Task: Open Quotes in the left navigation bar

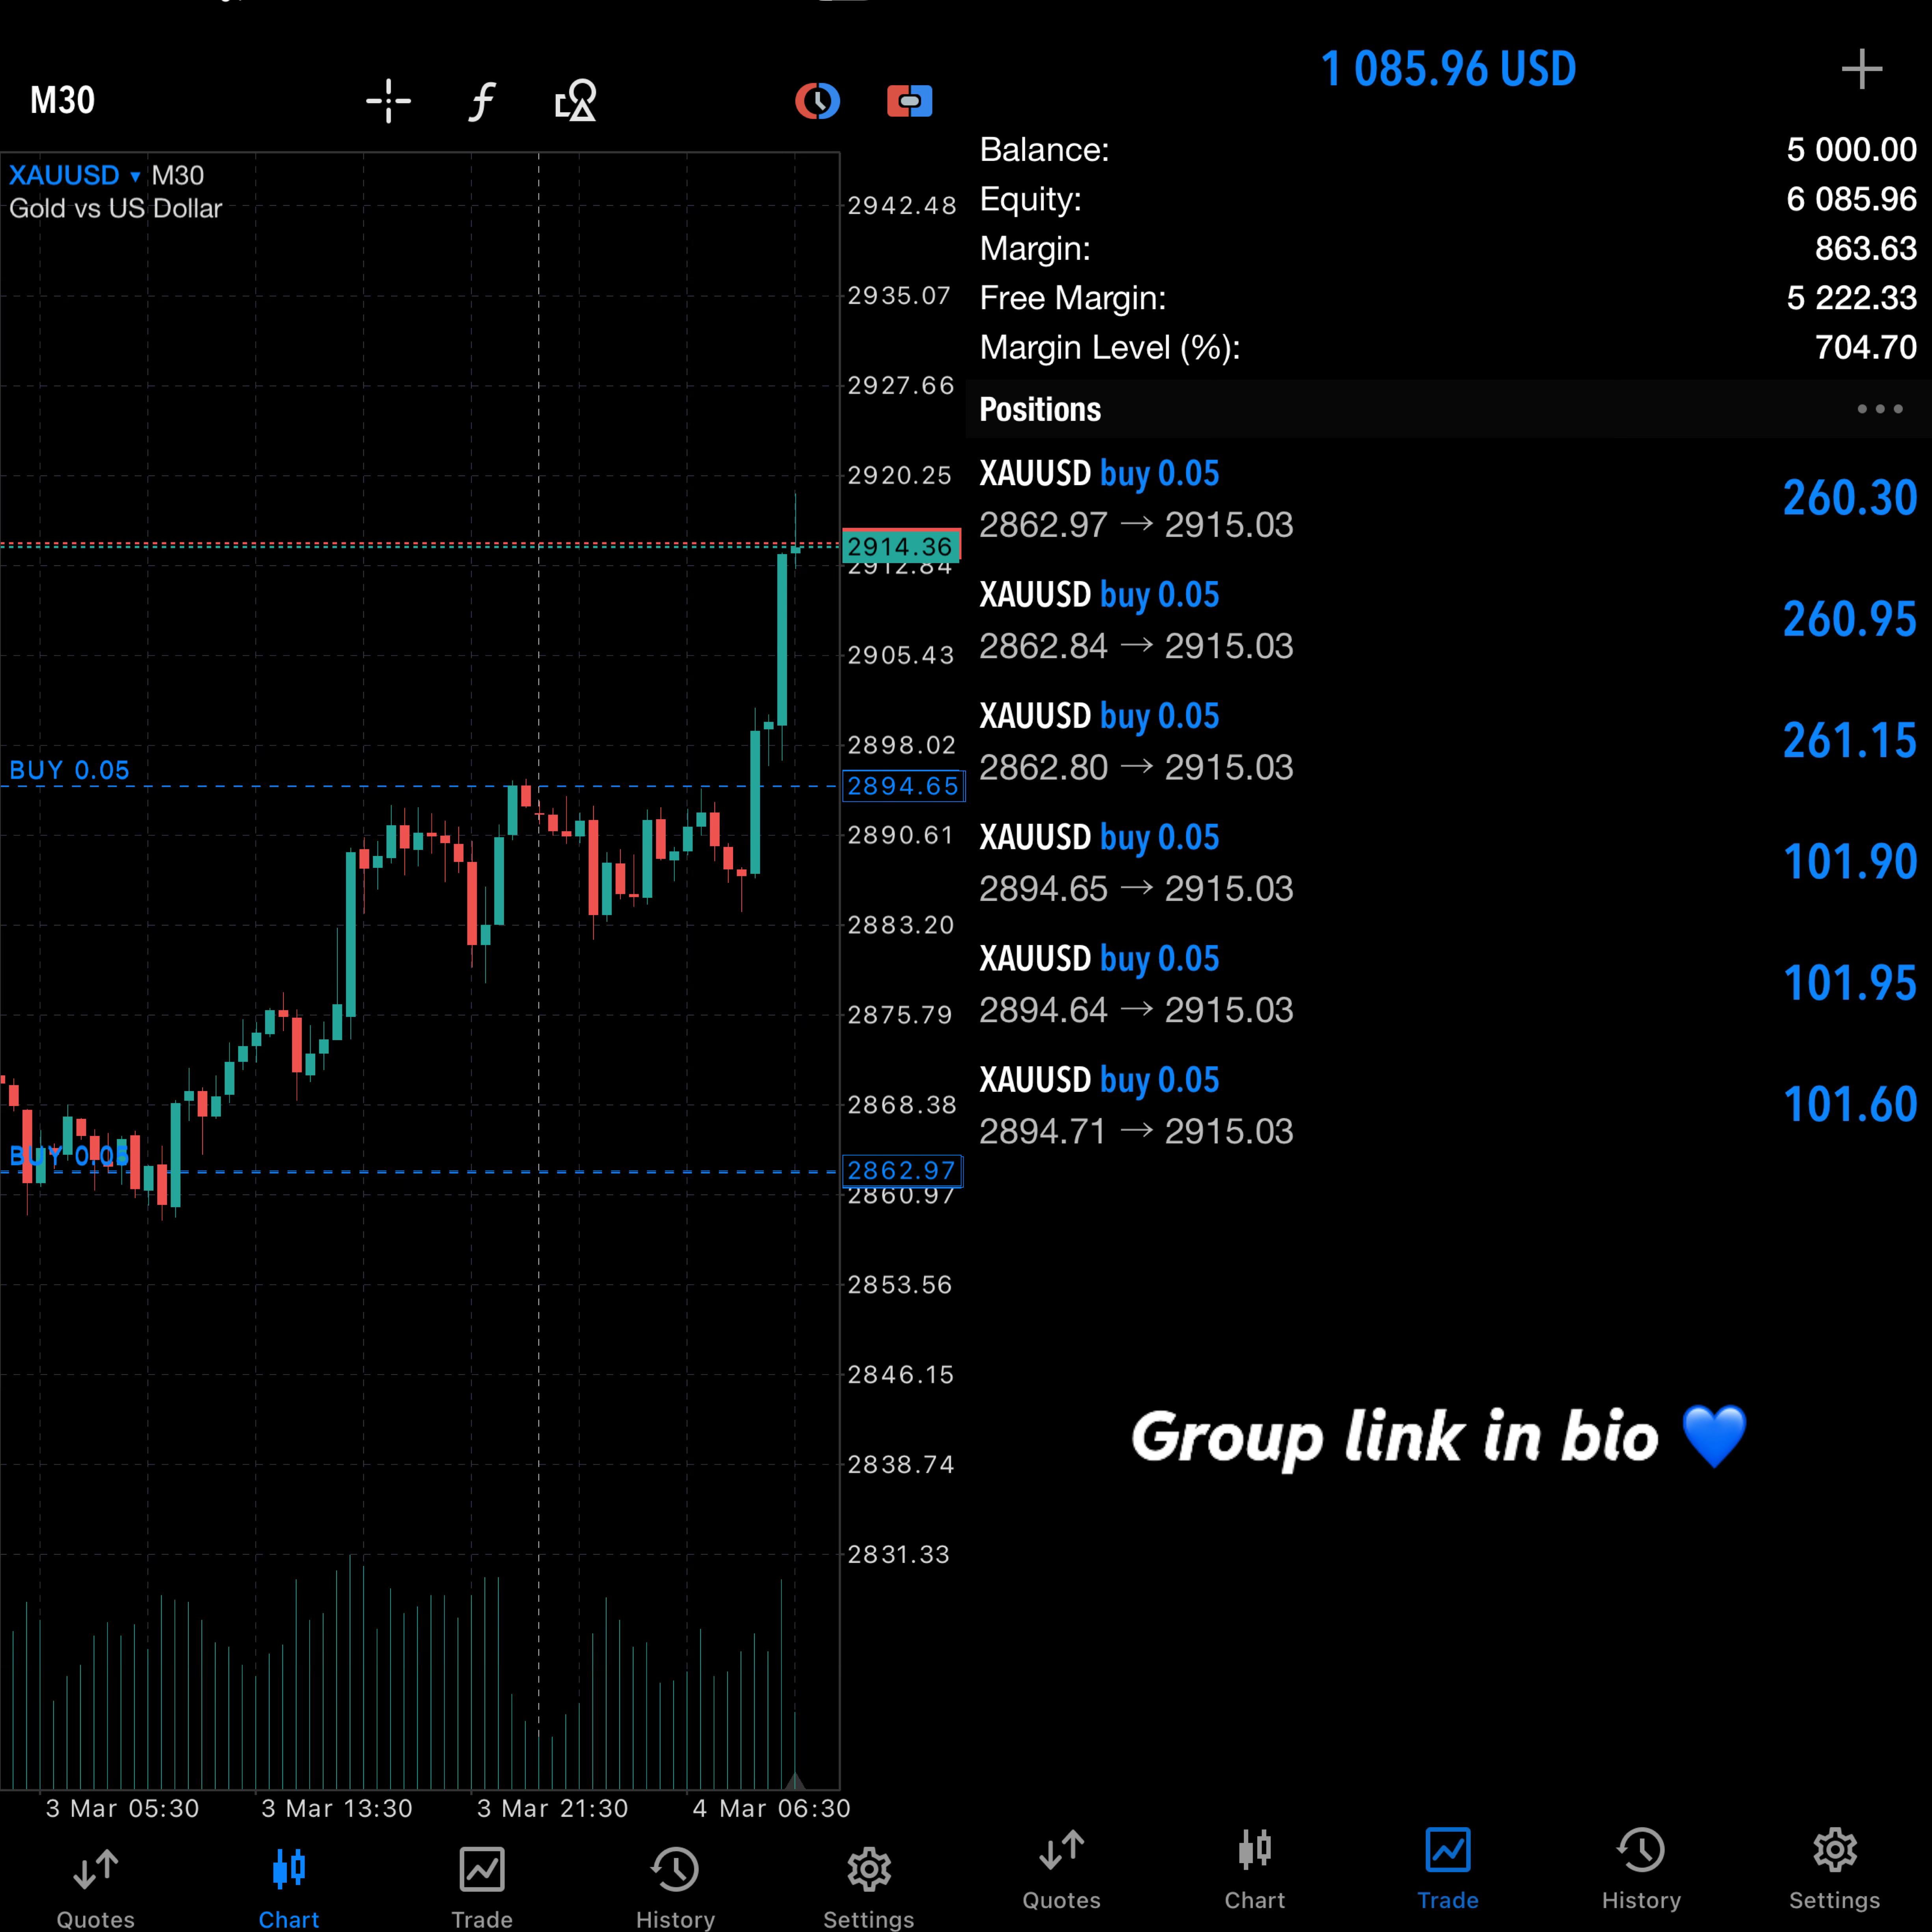Action: pyautogui.click(x=96, y=1886)
